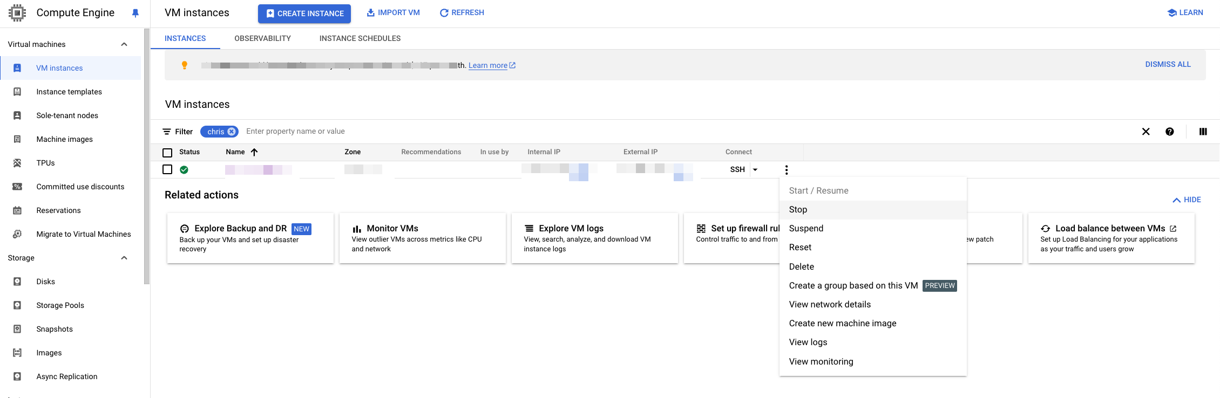
Task: Open Load balance between VMs card
Action: (x=1111, y=238)
